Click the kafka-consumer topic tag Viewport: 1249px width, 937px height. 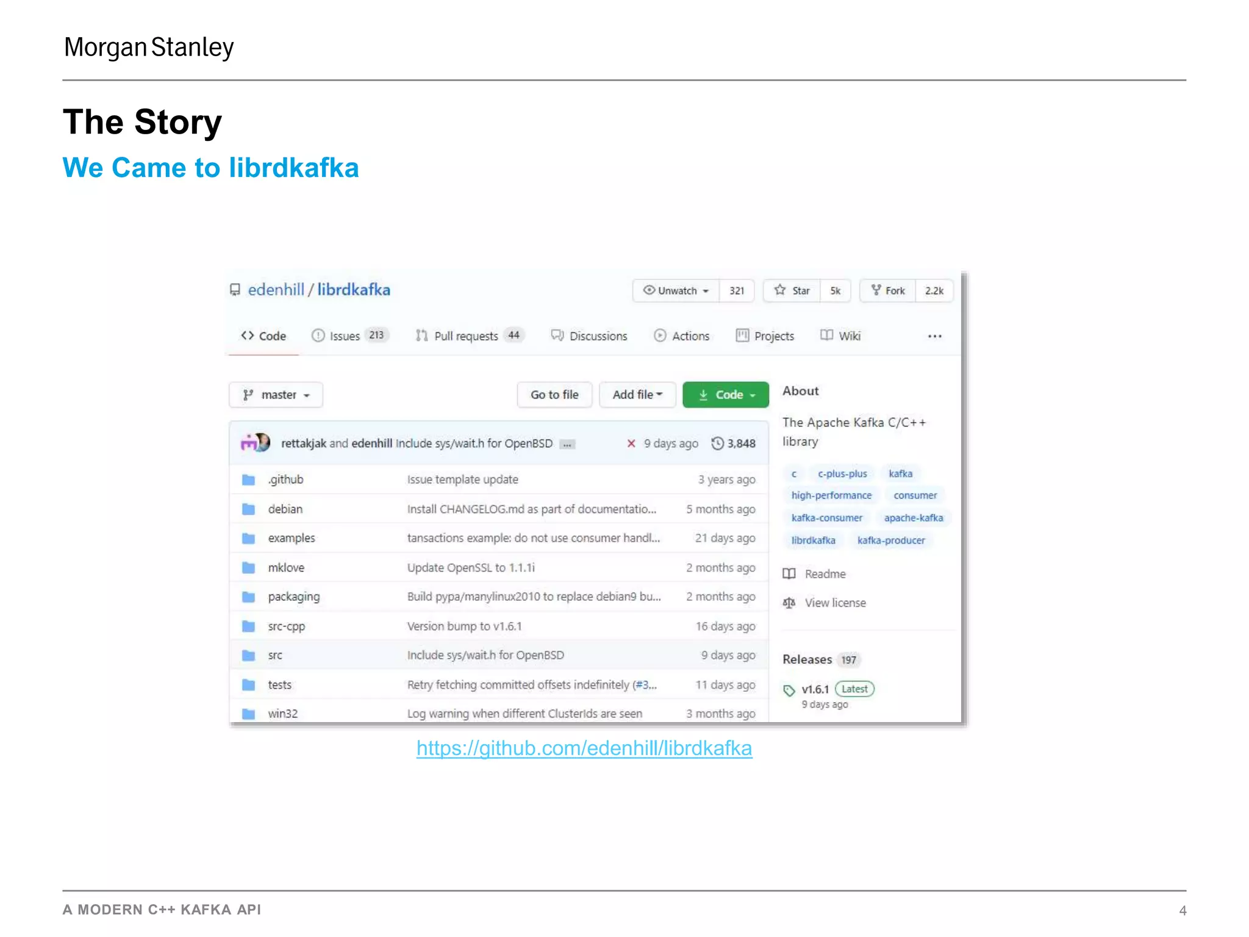826,518
